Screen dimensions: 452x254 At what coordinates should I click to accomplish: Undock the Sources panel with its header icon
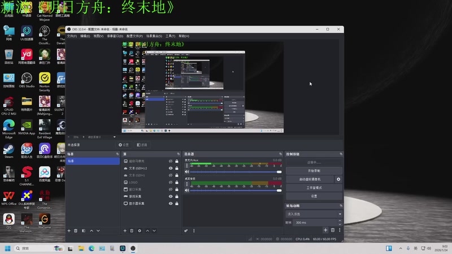click(178, 154)
